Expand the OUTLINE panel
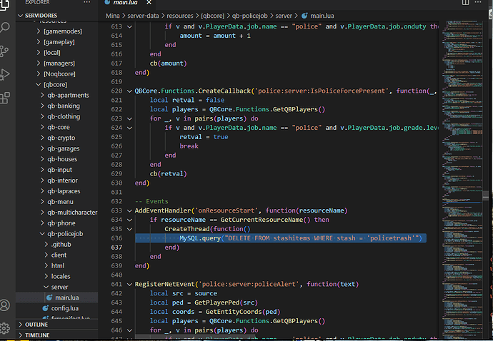 [36, 323]
